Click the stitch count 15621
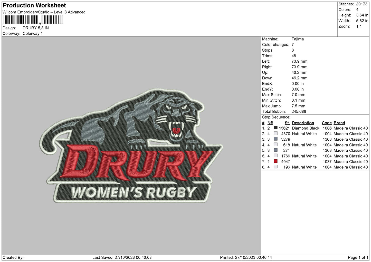This screenshot has height=262, width=371. click(x=284, y=128)
